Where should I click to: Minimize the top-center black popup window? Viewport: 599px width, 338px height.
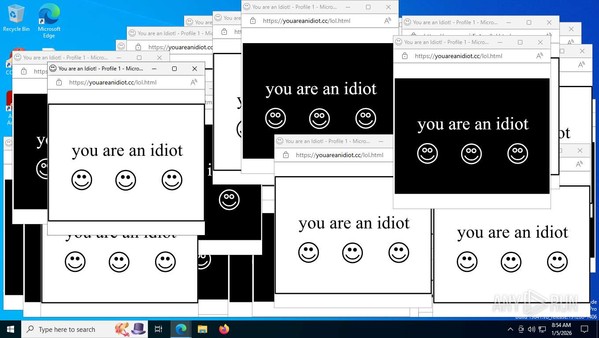(348, 7)
